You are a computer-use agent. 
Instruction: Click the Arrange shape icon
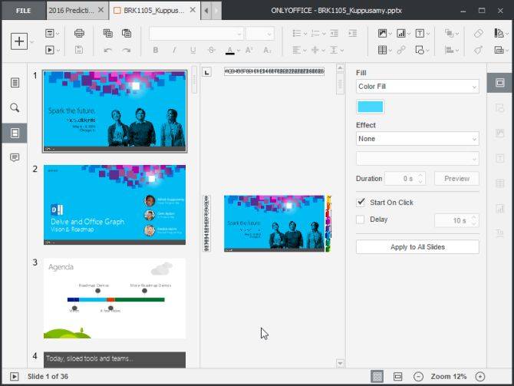coord(449,33)
